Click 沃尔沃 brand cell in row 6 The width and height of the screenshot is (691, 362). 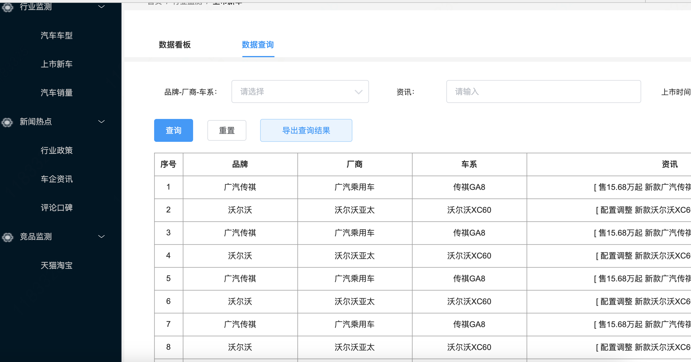240,302
